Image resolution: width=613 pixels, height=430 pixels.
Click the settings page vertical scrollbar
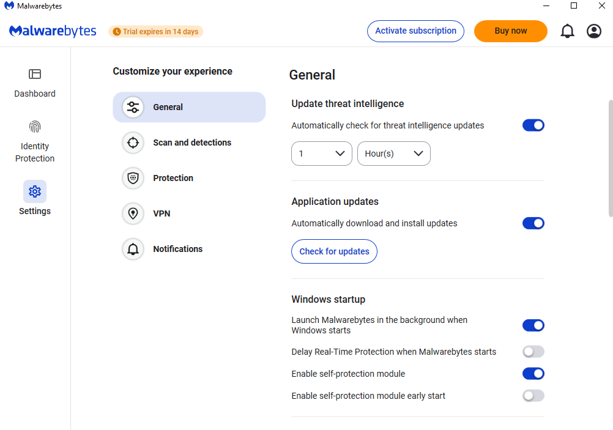(611, 158)
